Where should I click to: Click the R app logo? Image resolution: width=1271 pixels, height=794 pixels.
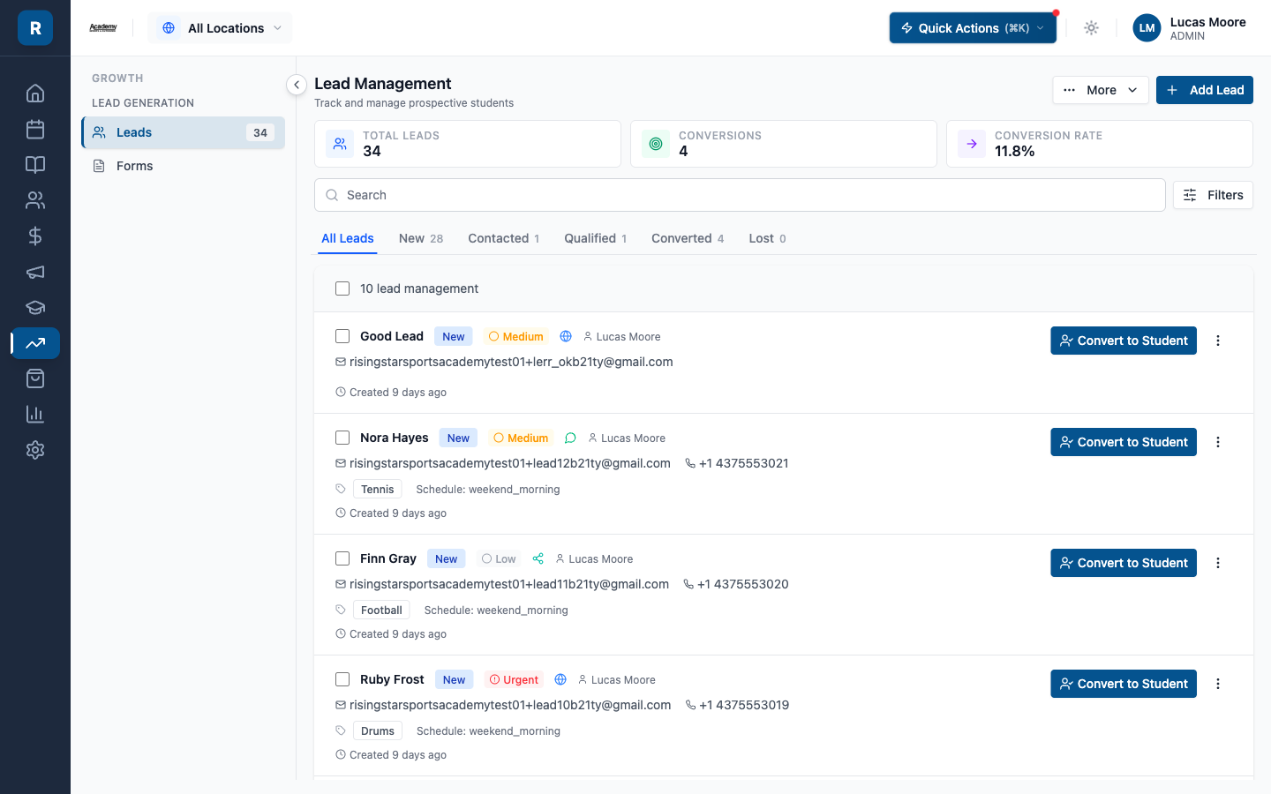[x=35, y=28]
